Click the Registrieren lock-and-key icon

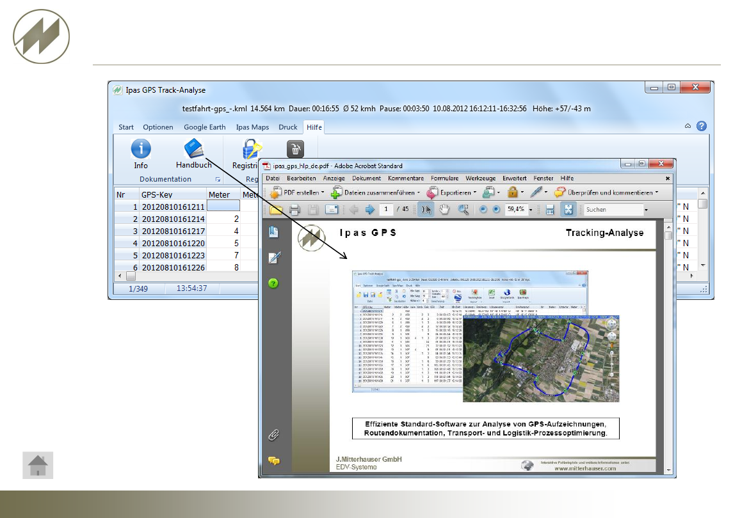point(251,149)
